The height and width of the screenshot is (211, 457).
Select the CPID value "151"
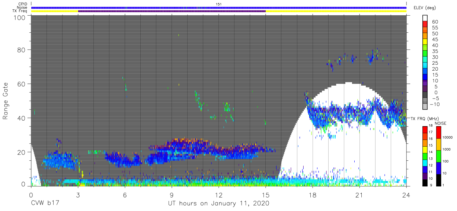point(219,4)
